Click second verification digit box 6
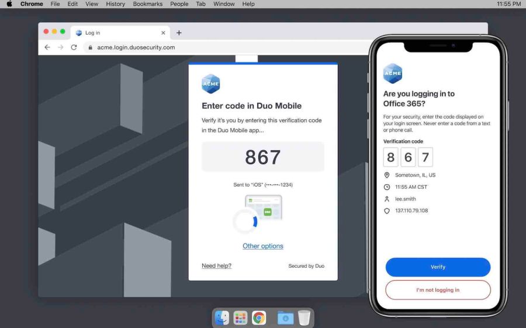 coord(408,157)
